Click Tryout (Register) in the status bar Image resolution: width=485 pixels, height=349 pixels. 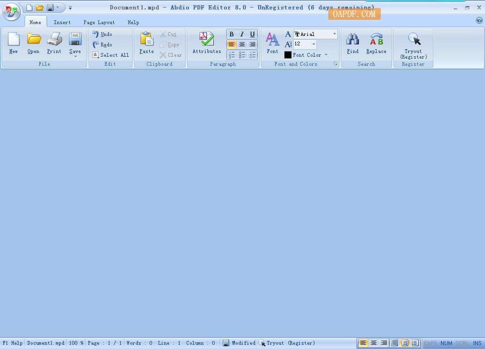point(287,343)
